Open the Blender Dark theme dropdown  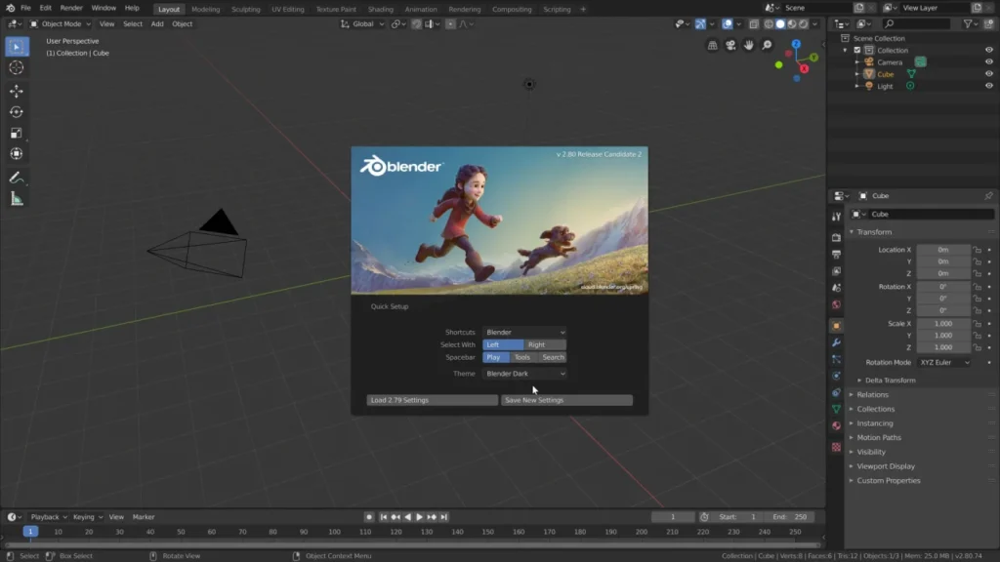tap(524, 374)
